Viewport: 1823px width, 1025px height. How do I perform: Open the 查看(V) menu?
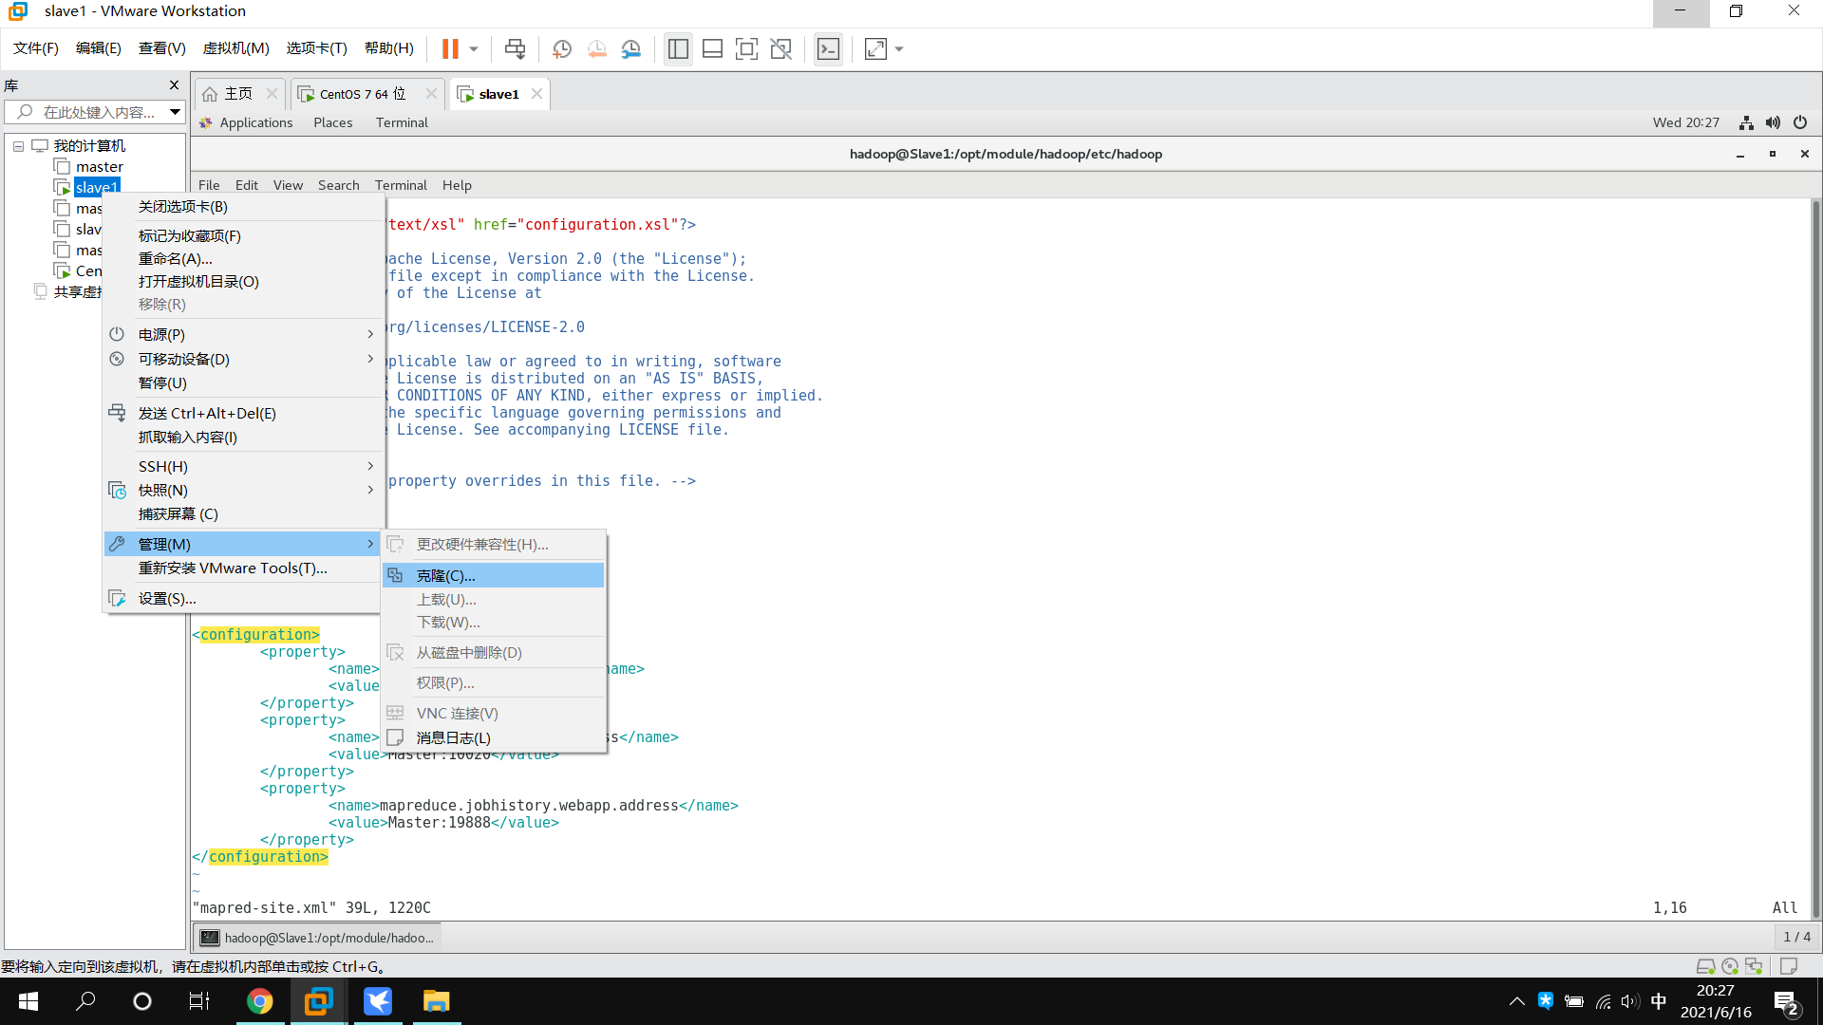(x=162, y=48)
